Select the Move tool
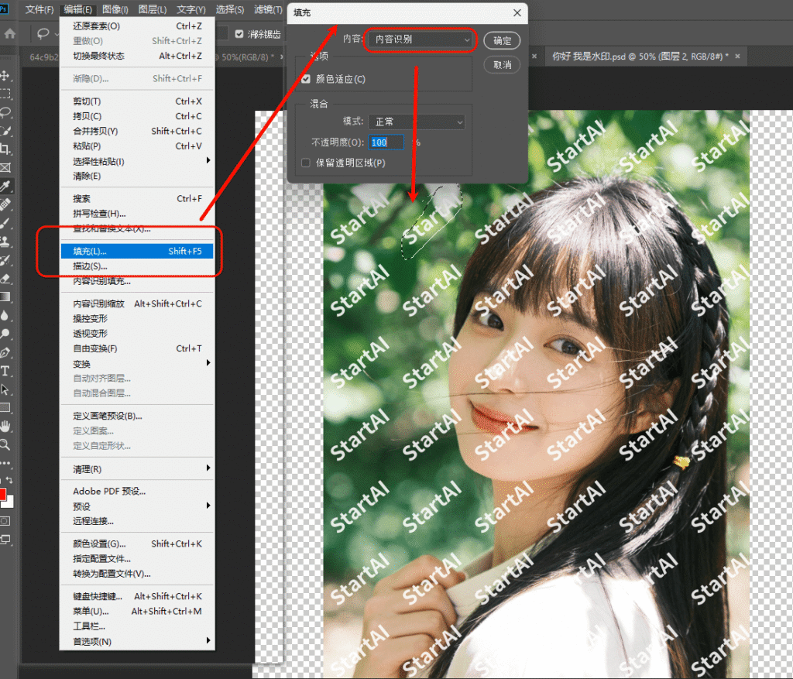The height and width of the screenshot is (679, 793). coord(5,75)
